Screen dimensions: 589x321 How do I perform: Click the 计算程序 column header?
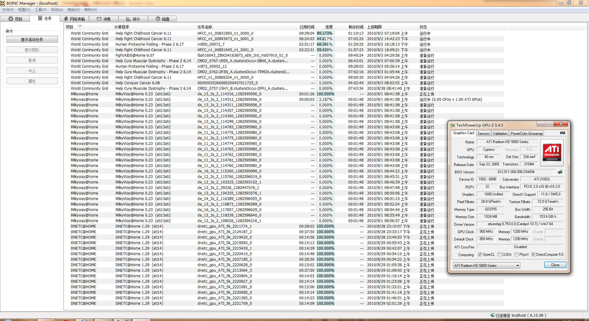point(154,27)
